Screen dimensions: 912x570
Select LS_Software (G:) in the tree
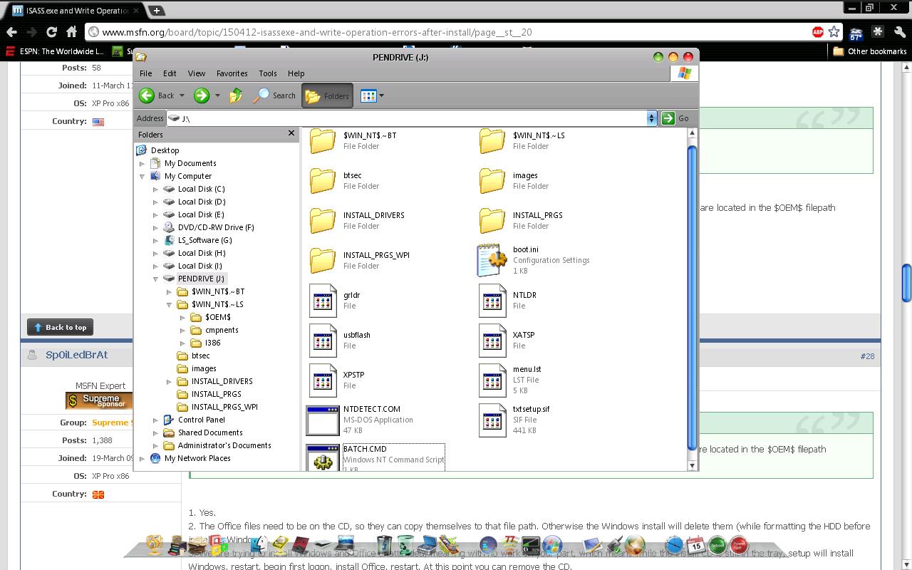(x=204, y=240)
